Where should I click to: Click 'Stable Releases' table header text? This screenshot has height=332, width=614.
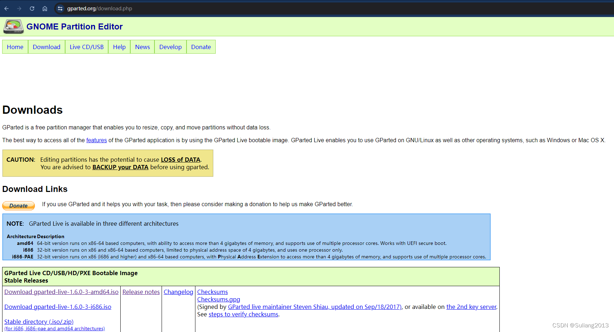[x=26, y=280]
